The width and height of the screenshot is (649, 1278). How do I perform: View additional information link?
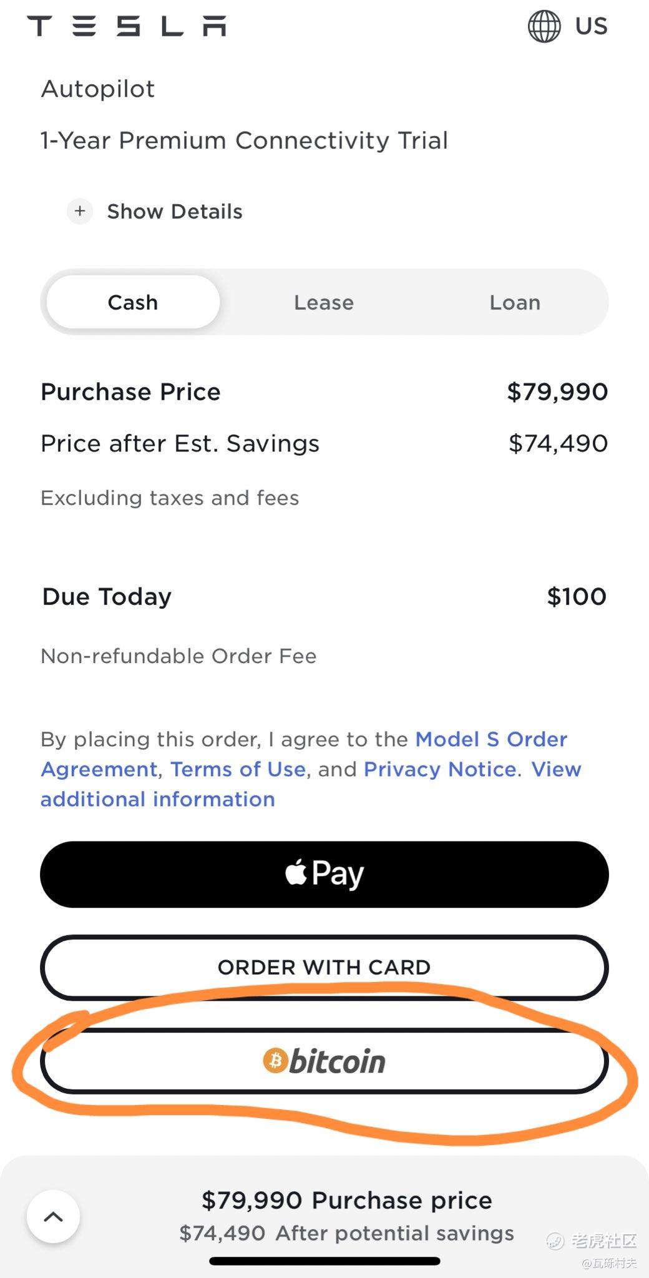point(311,784)
